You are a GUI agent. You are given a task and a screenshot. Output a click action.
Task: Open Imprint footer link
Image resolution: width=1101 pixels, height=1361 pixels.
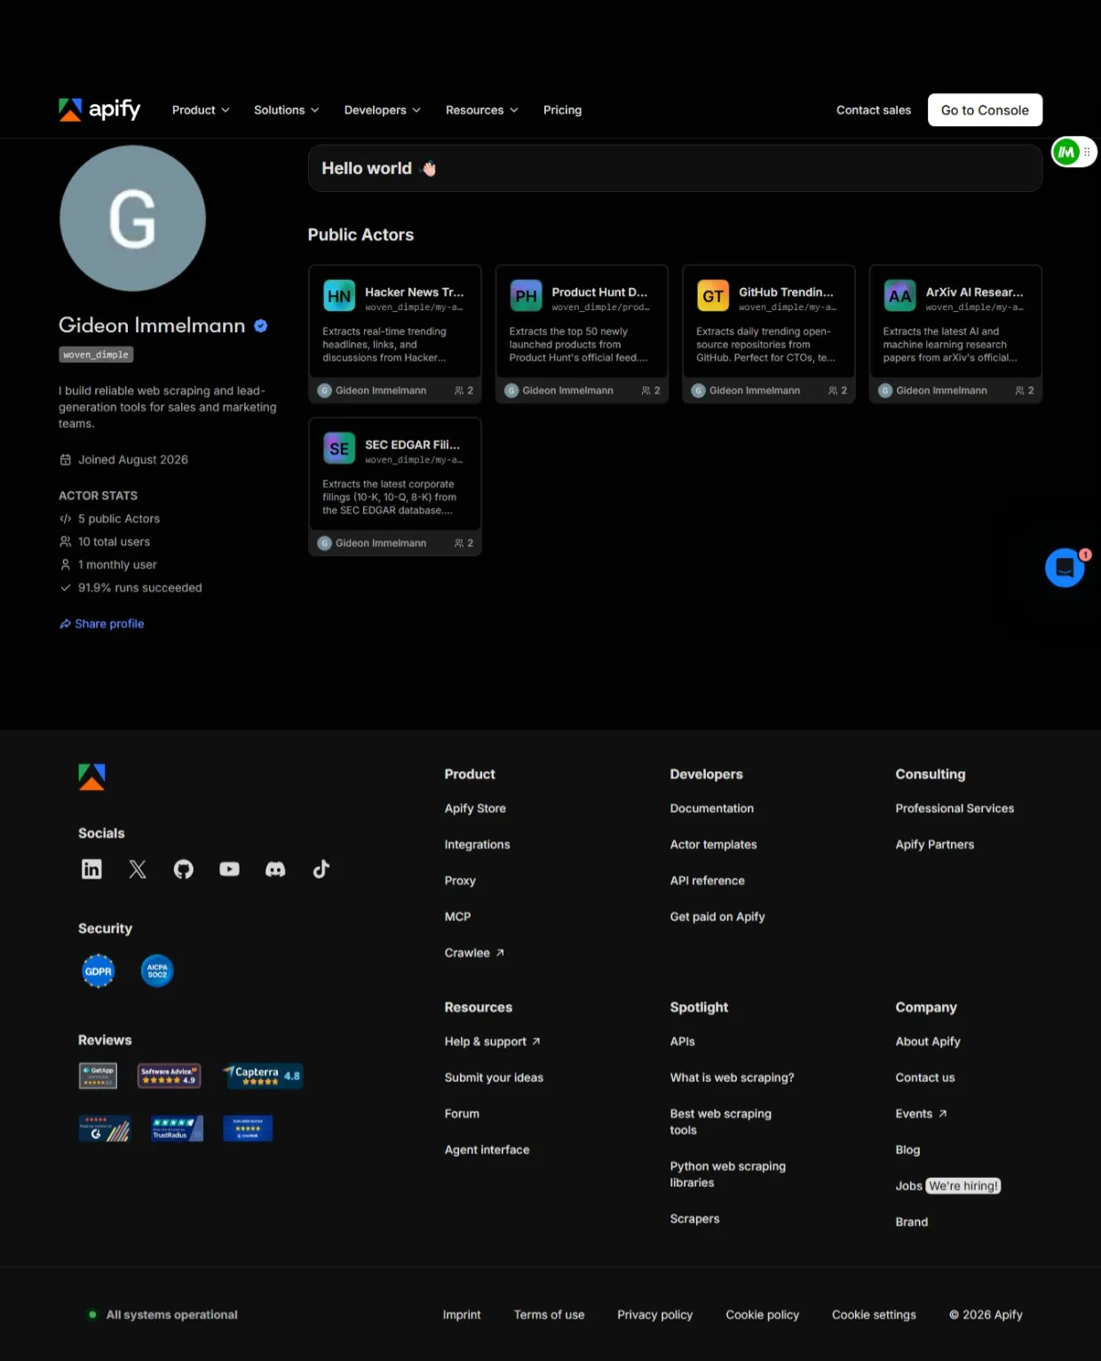(x=462, y=1315)
